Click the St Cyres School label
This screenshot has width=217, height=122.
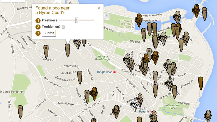[x=10, y=92]
